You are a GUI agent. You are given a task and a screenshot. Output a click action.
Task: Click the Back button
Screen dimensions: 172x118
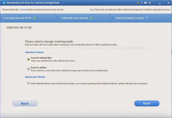[25, 103]
